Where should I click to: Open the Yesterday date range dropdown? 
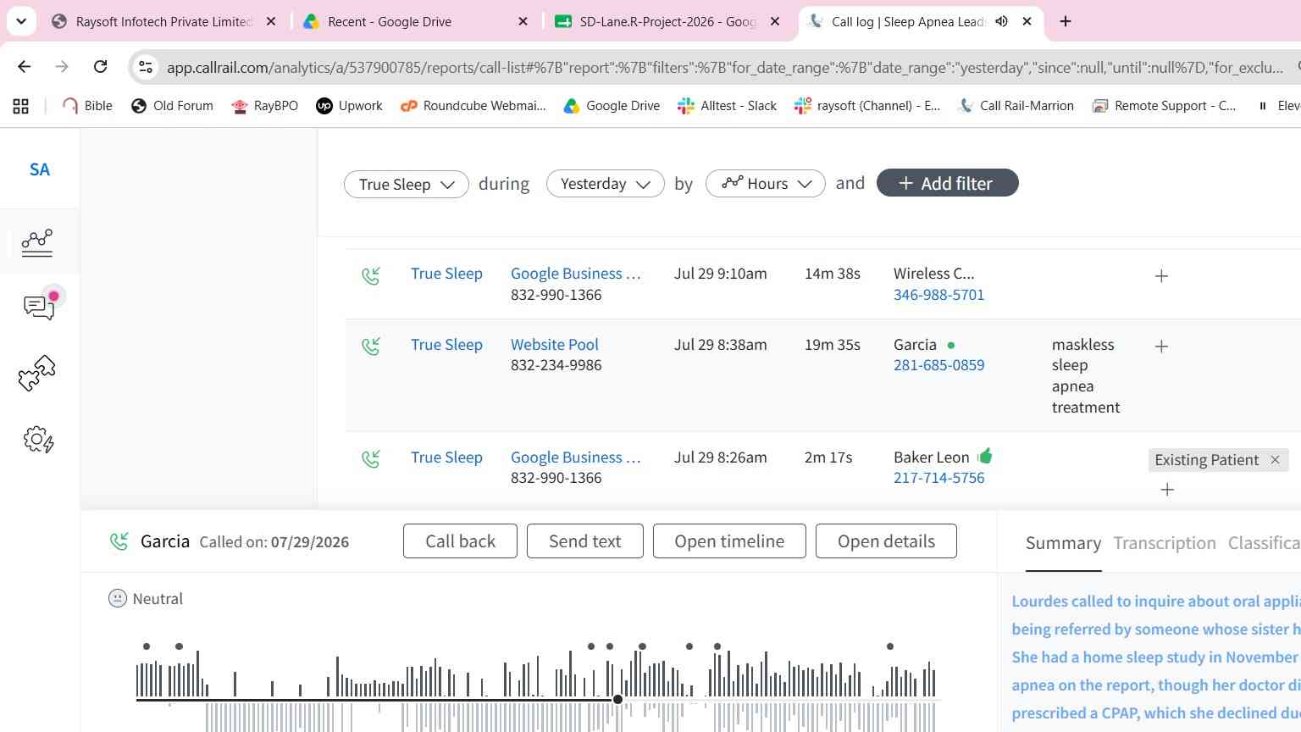(x=606, y=184)
